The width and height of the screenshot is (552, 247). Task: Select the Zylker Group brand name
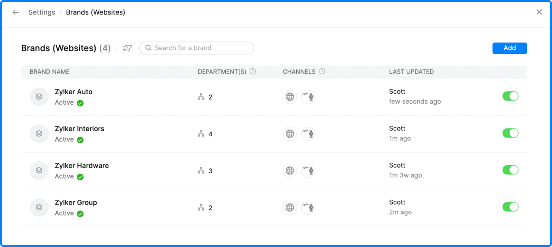point(76,203)
